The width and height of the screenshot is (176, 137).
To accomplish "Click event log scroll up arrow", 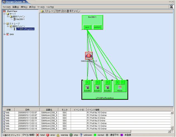I will [172, 113].
